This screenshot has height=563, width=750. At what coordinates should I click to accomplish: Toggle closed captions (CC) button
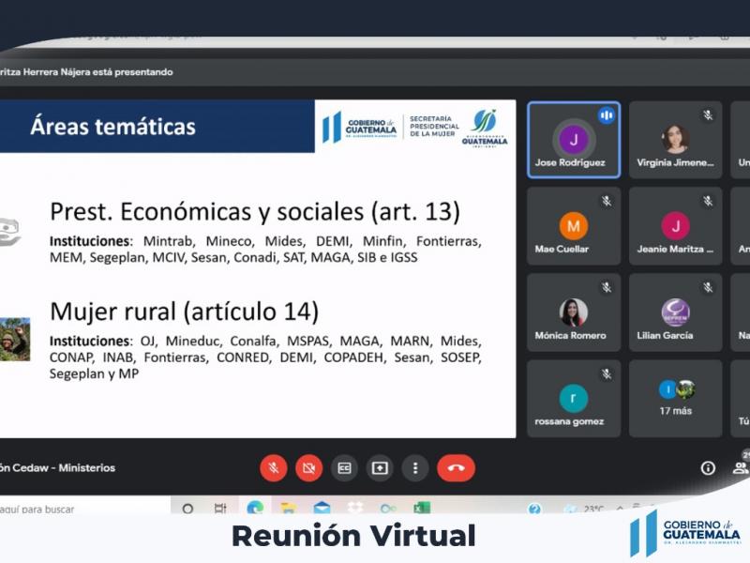(x=344, y=467)
